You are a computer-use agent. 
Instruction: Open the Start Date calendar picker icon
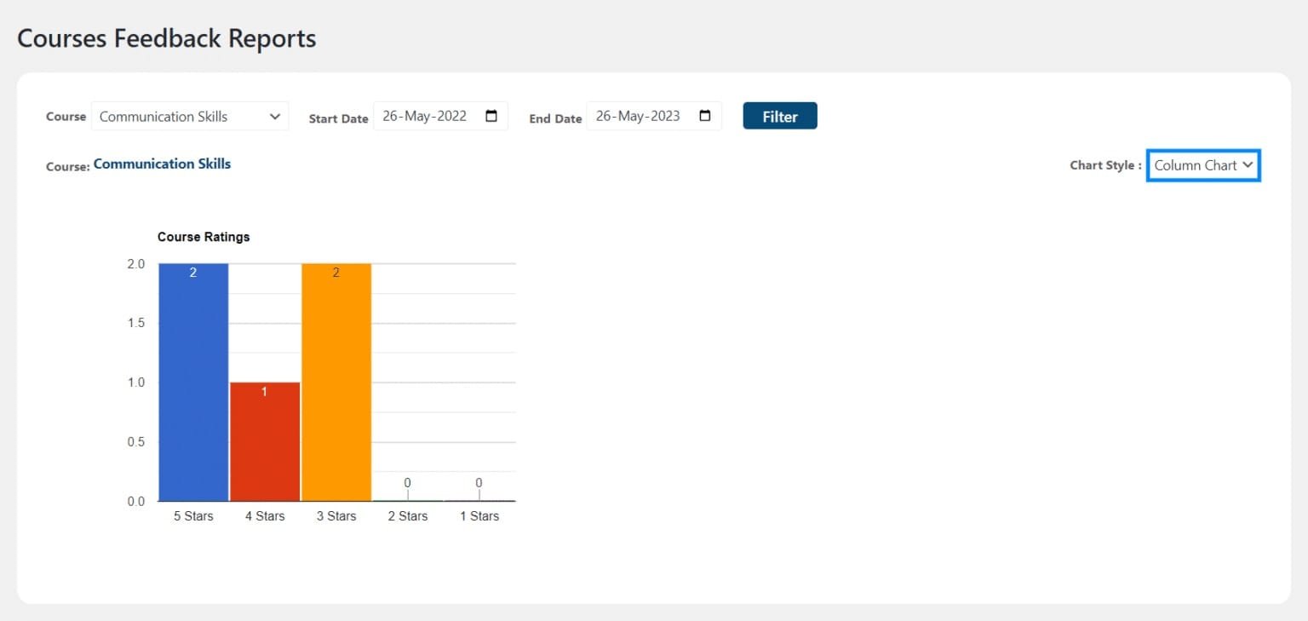(x=491, y=117)
